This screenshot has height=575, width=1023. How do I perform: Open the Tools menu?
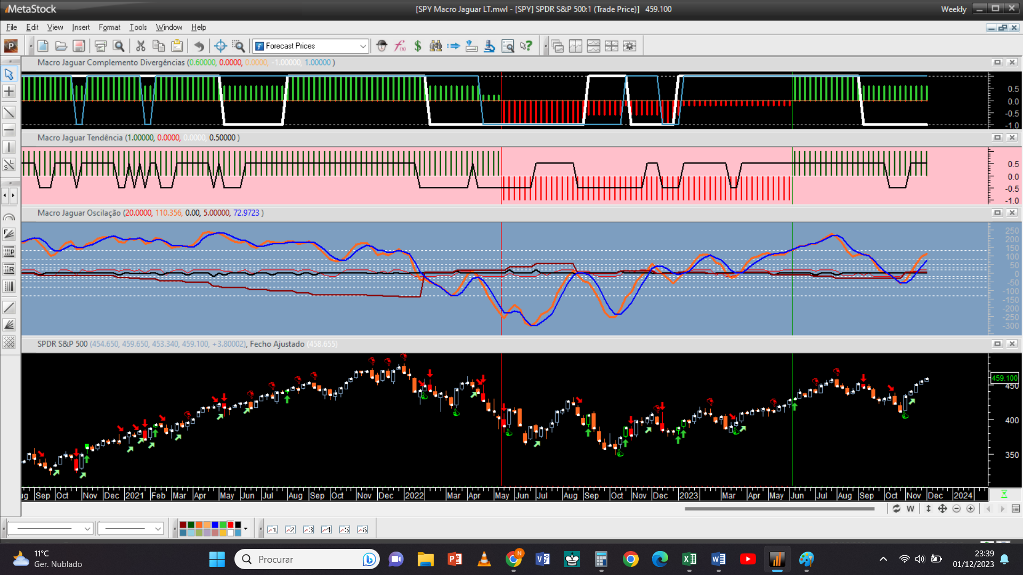[138, 27]
